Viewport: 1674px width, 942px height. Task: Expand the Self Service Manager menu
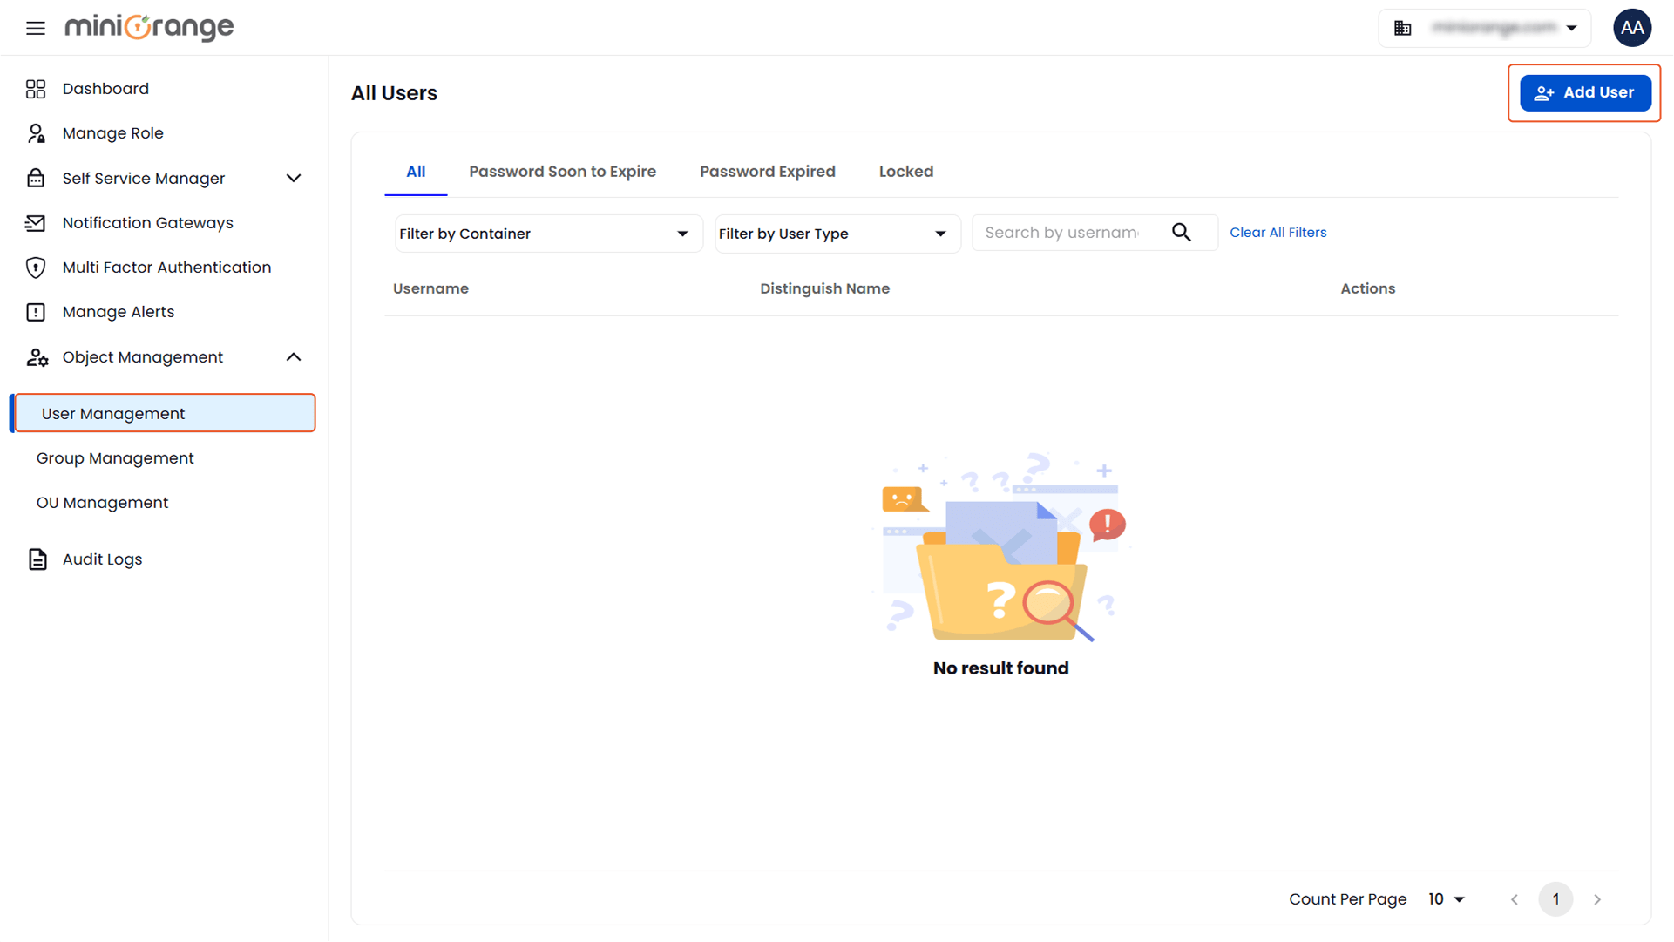coord(294,178)
